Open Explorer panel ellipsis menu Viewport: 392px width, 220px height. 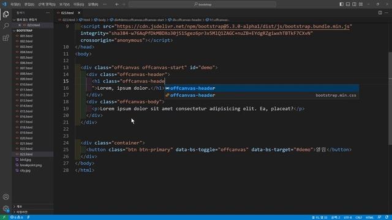tap(48, 13)
